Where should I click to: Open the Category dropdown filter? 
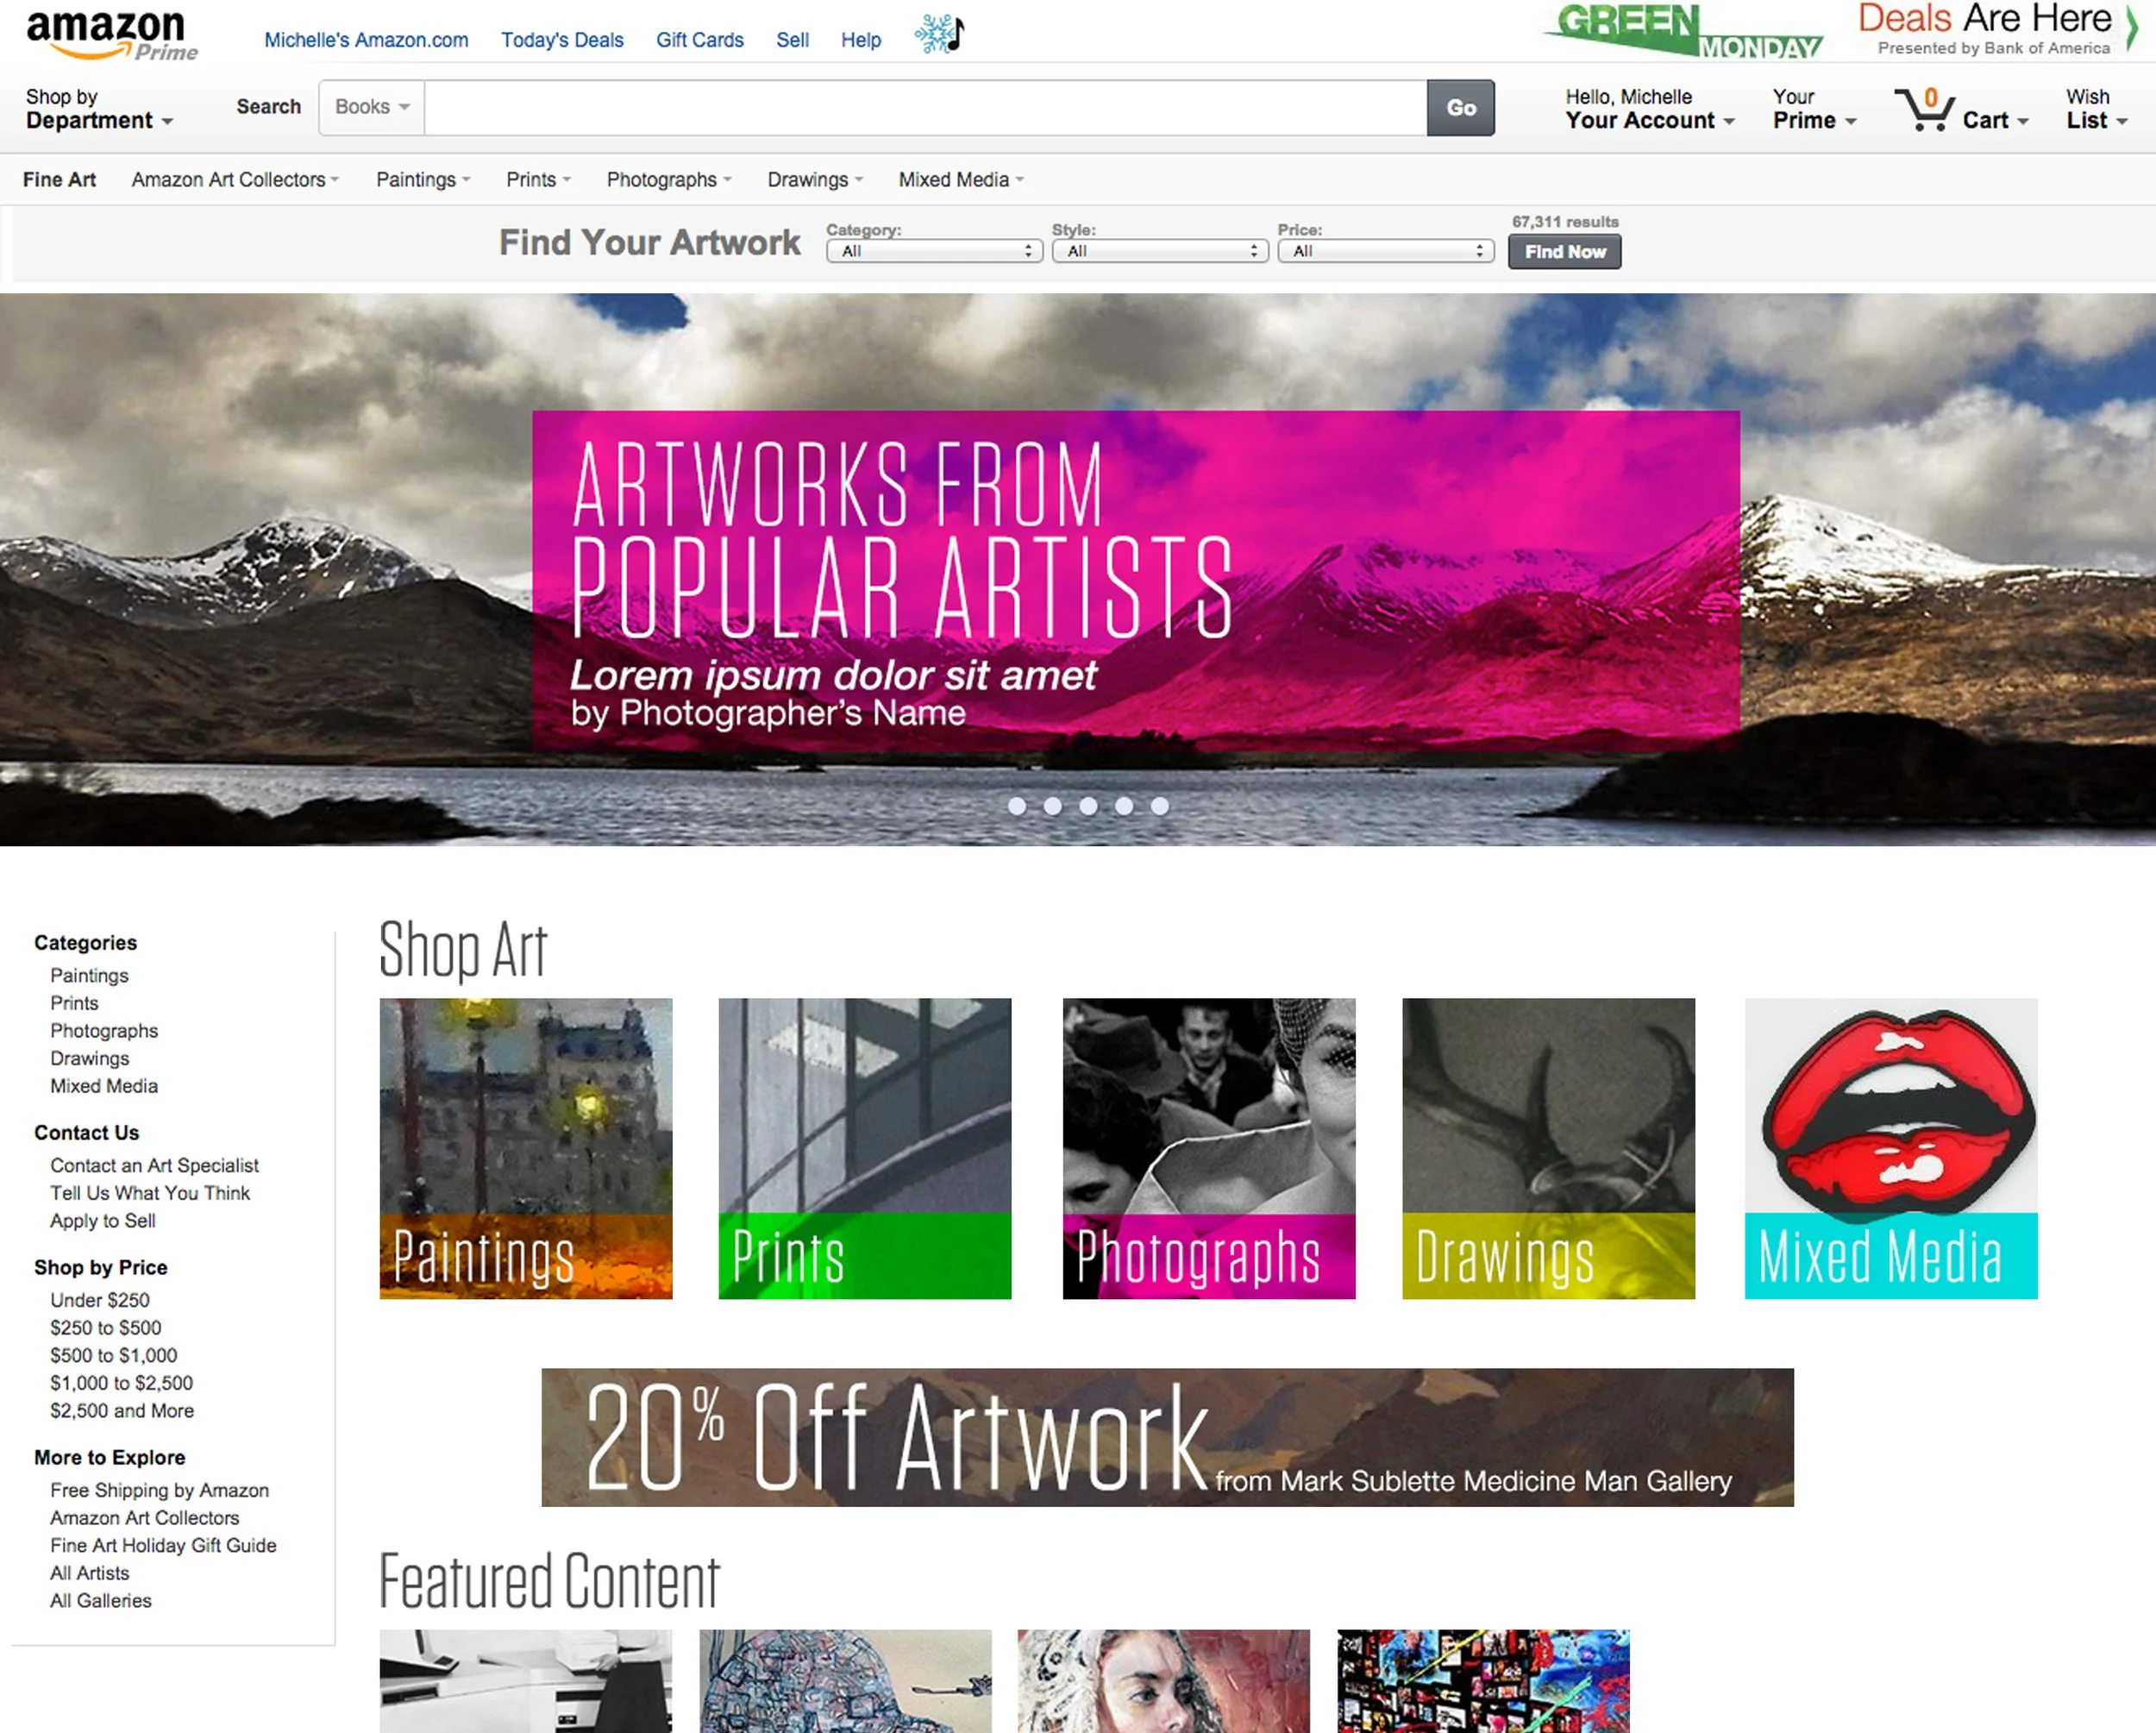(x=934, y=251)
